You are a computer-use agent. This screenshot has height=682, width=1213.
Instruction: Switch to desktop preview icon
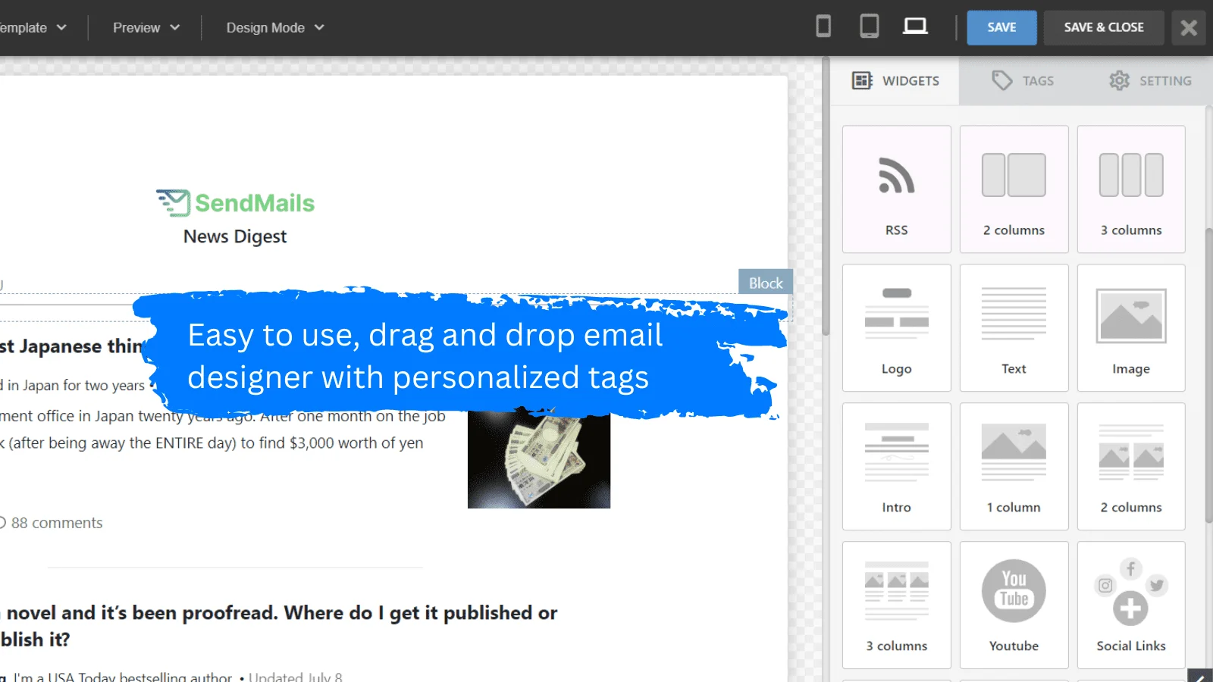click(x=916, y=27)
